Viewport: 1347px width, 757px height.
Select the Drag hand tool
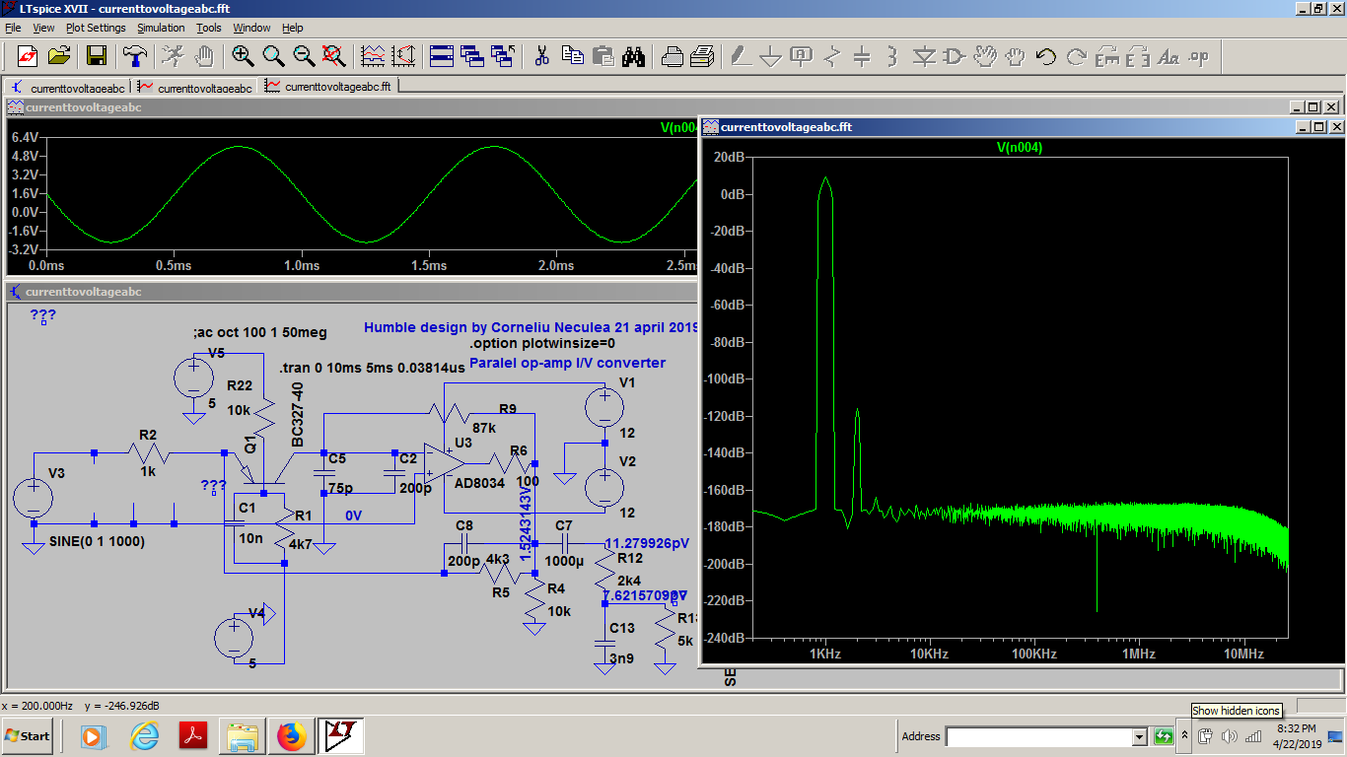click(x=1016, y=55)
